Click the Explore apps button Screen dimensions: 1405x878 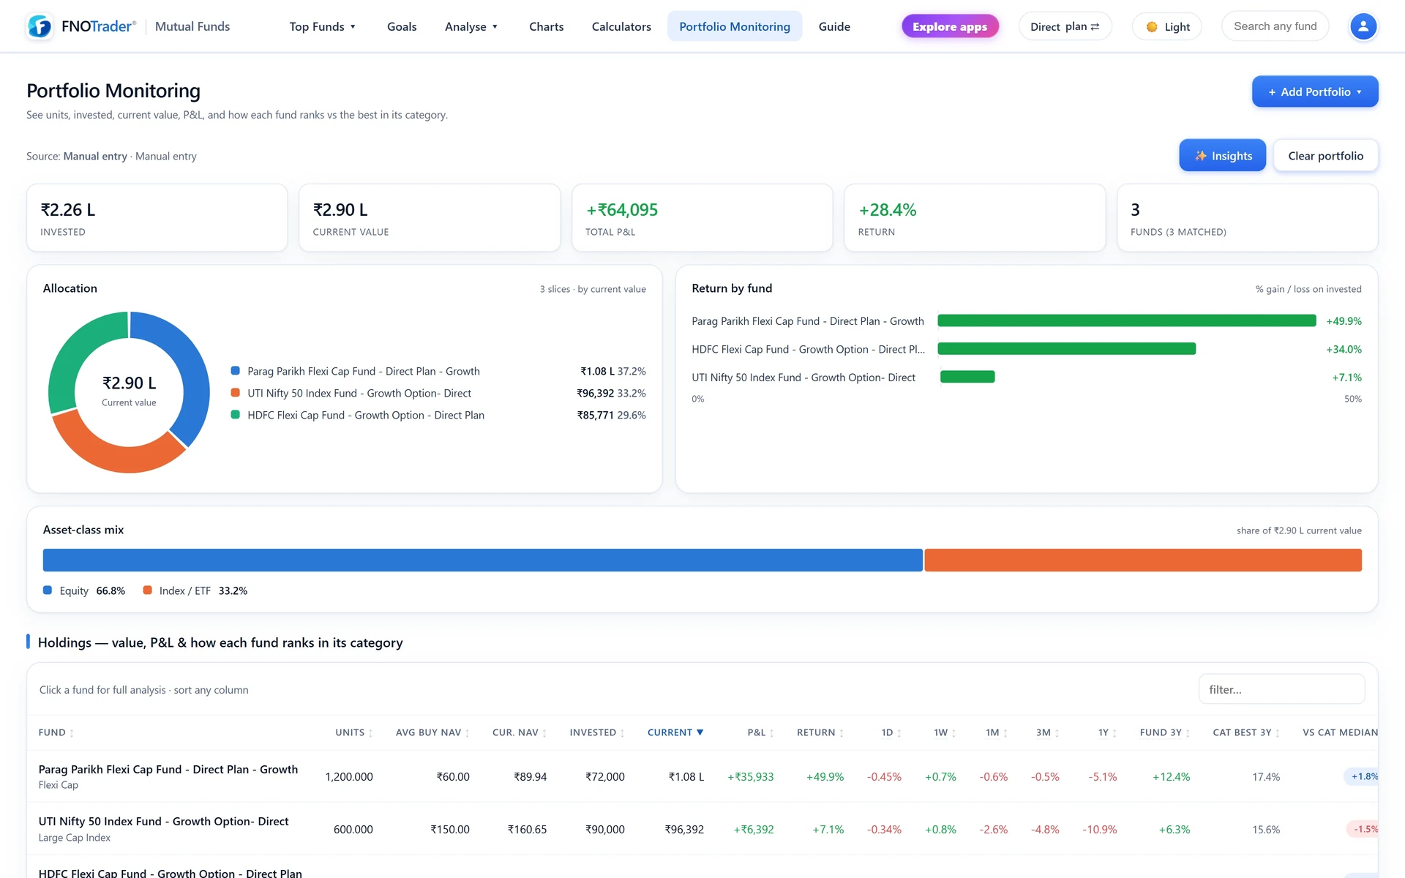950,26
